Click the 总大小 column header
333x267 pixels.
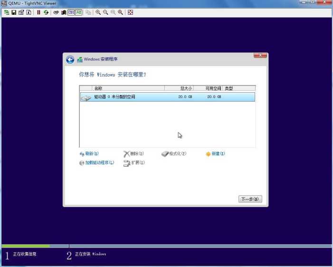point(179,88)
